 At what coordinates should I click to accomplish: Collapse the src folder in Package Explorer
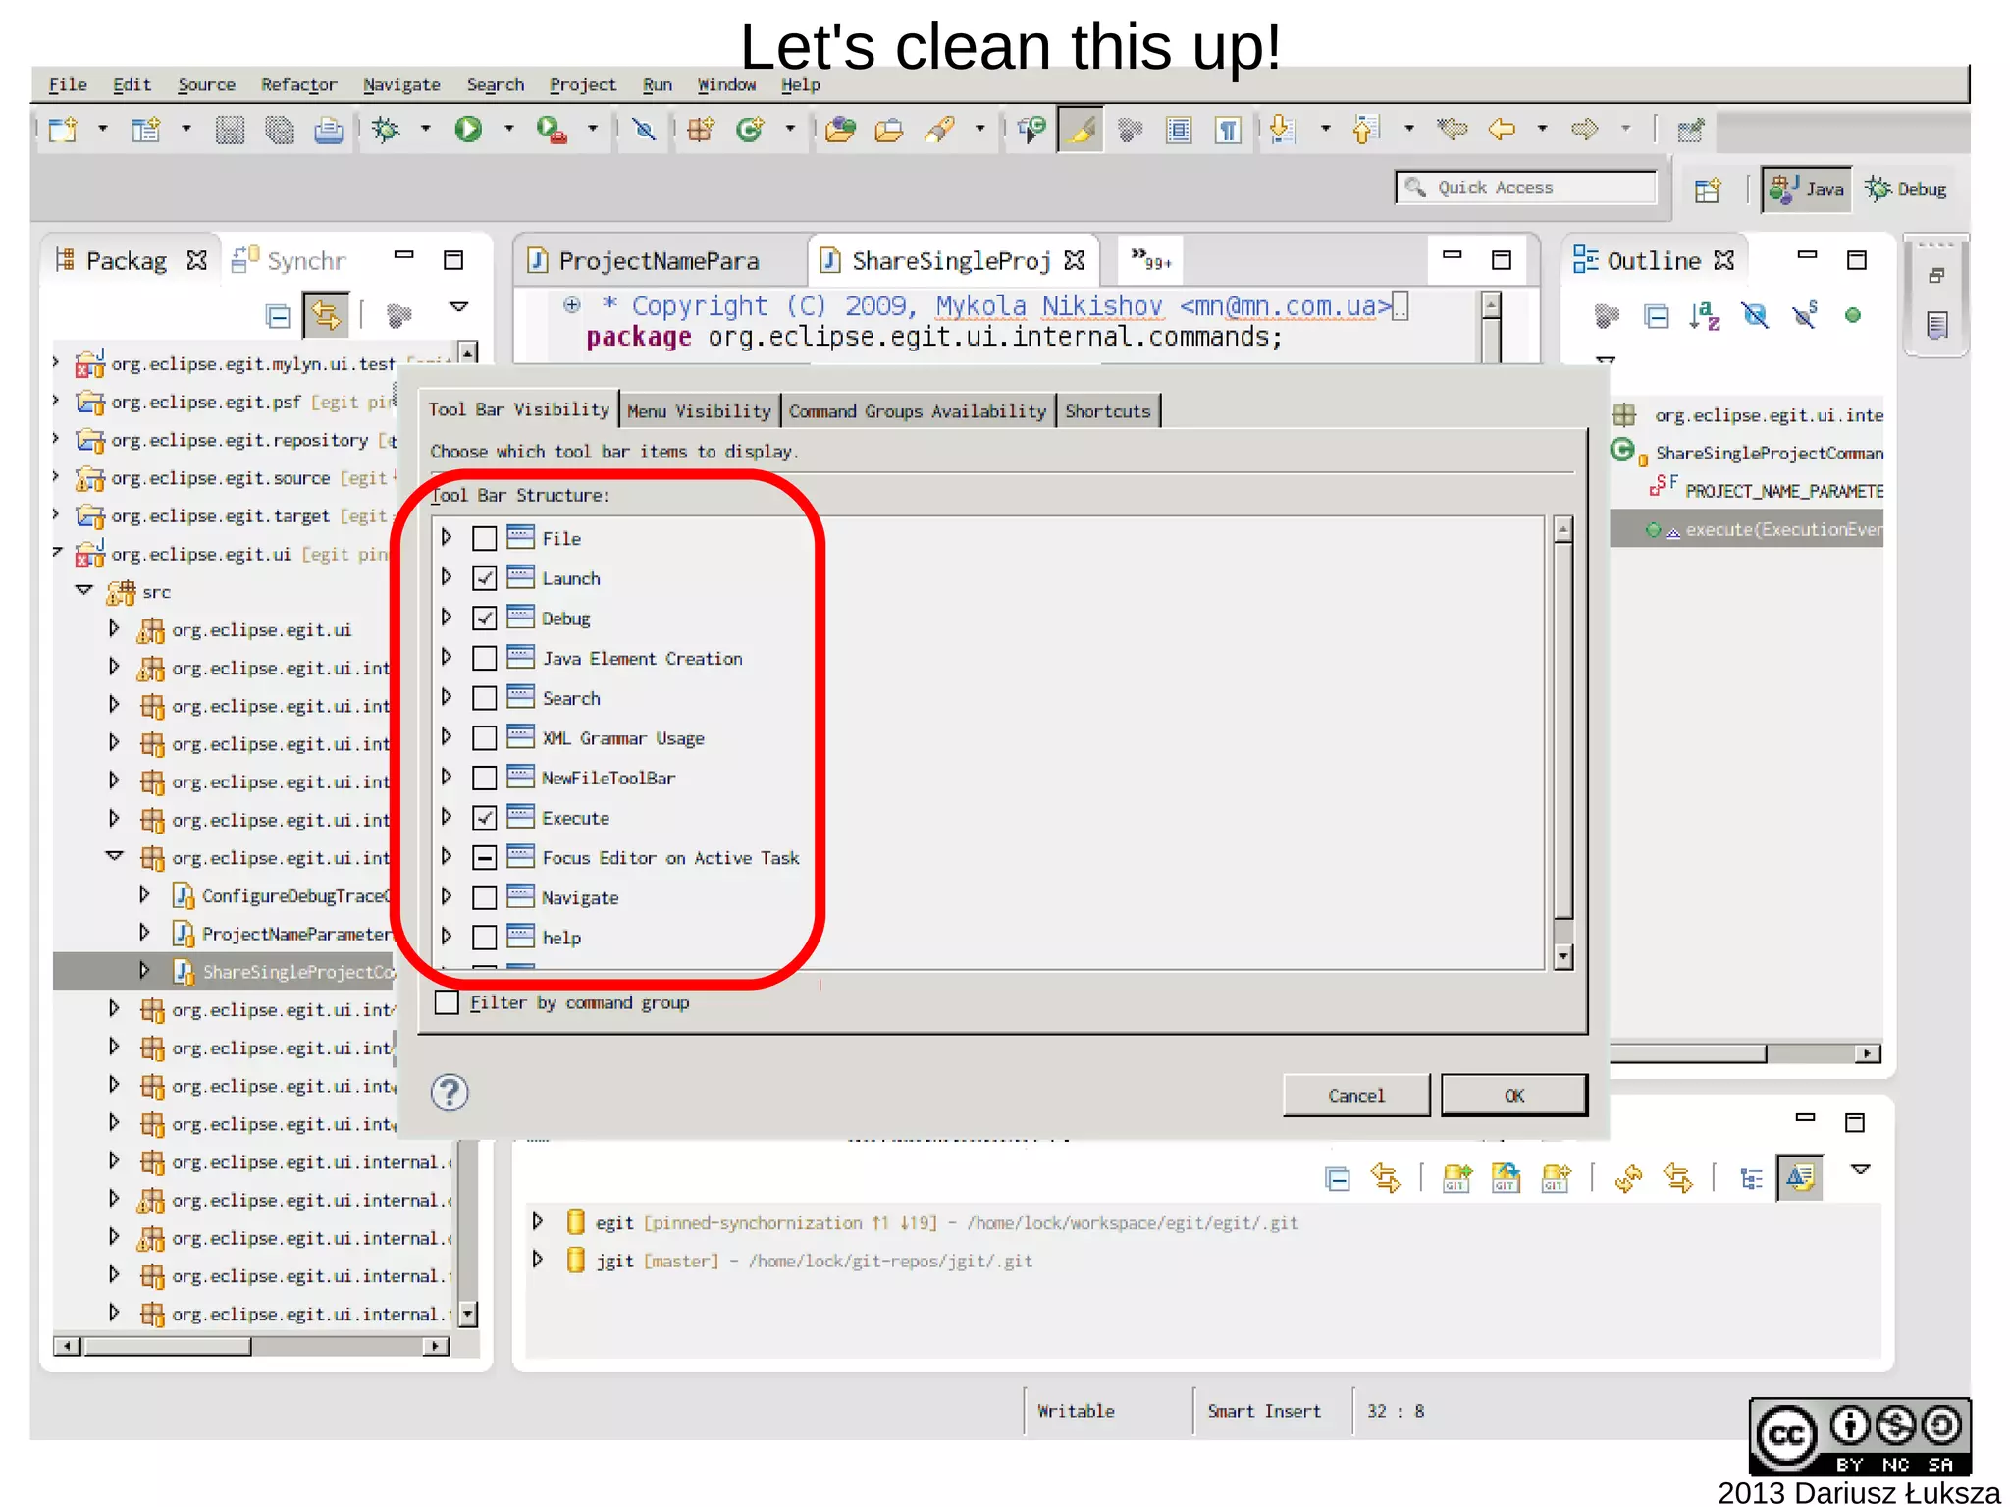(84, 591)
